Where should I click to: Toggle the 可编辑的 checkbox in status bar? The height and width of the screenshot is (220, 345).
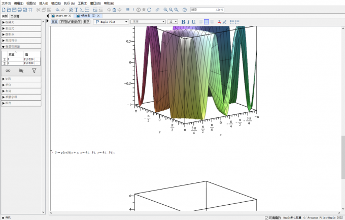click(267, 217)
